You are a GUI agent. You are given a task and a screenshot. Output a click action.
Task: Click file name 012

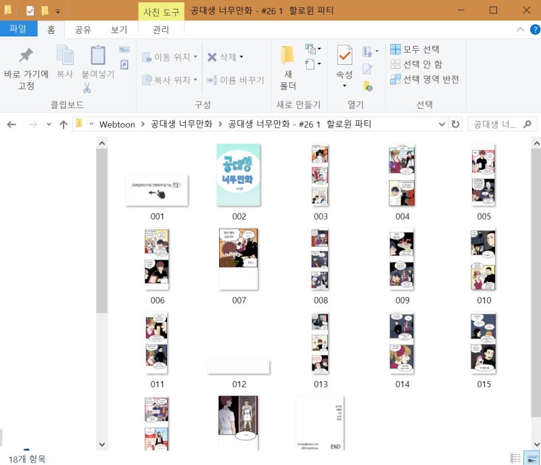pos(239,385)
